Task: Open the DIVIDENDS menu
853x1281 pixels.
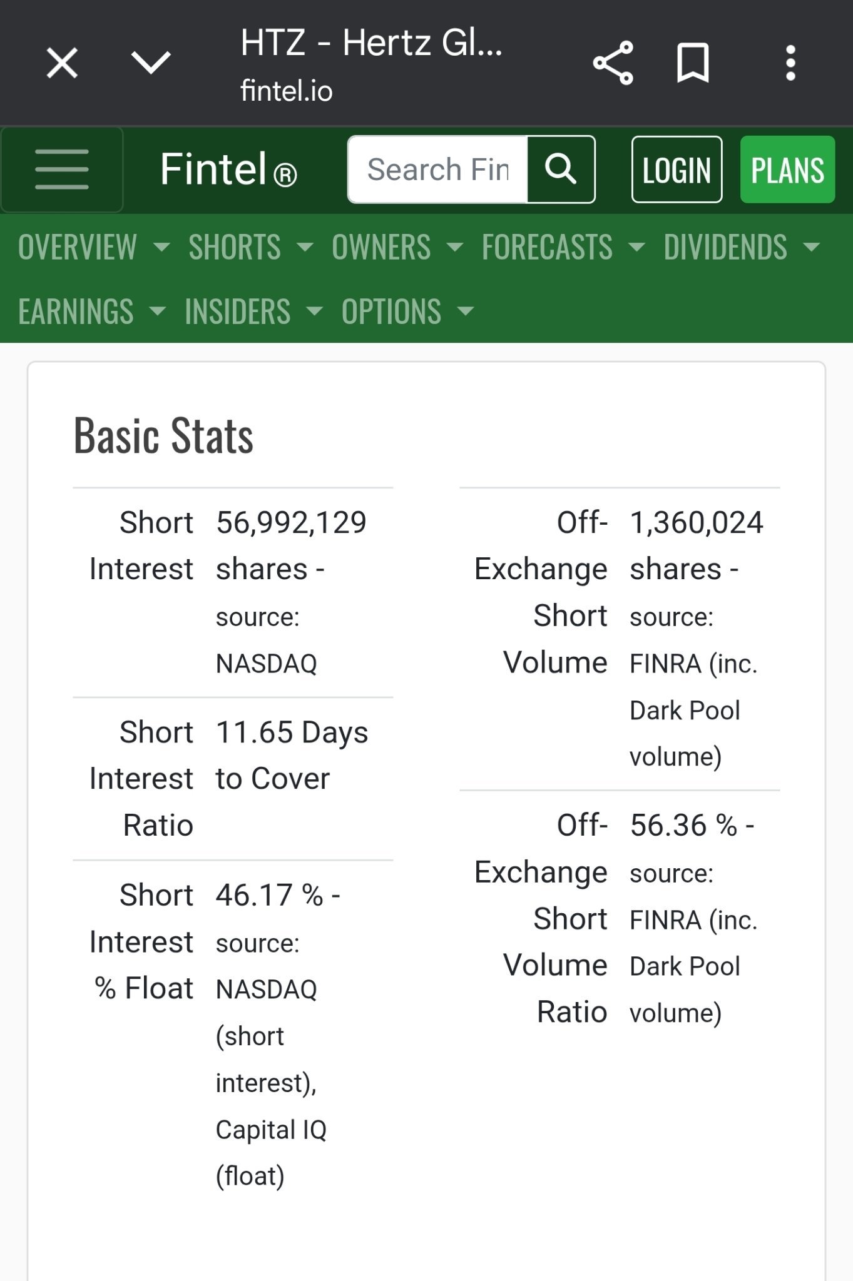Action: 742,247
